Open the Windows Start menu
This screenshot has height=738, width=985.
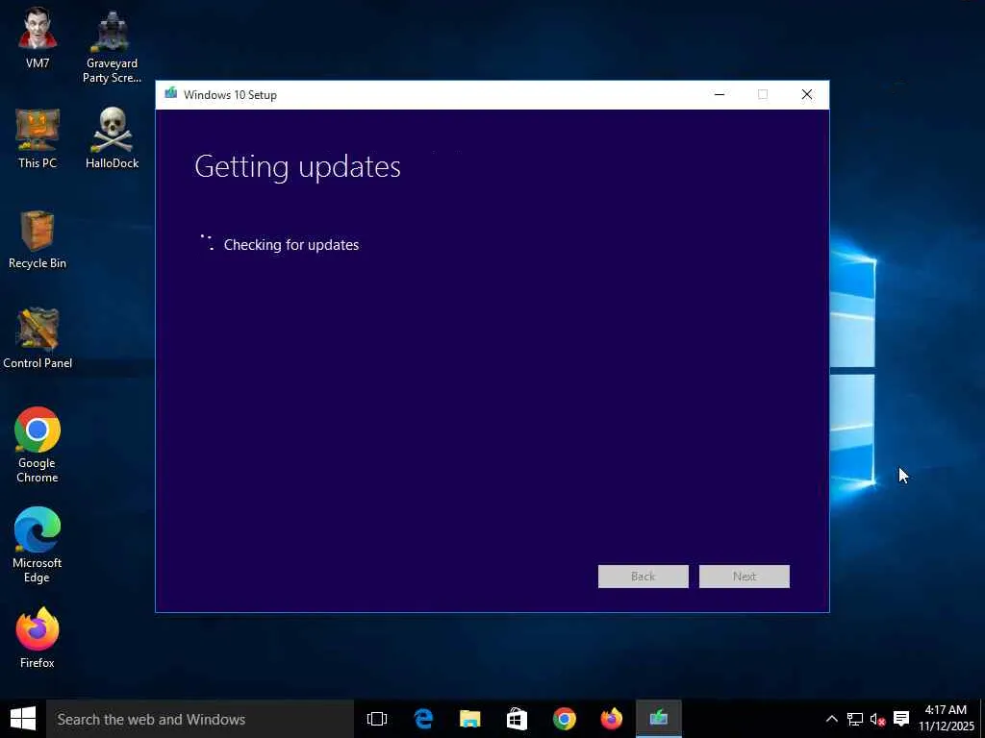pos(23,719)
